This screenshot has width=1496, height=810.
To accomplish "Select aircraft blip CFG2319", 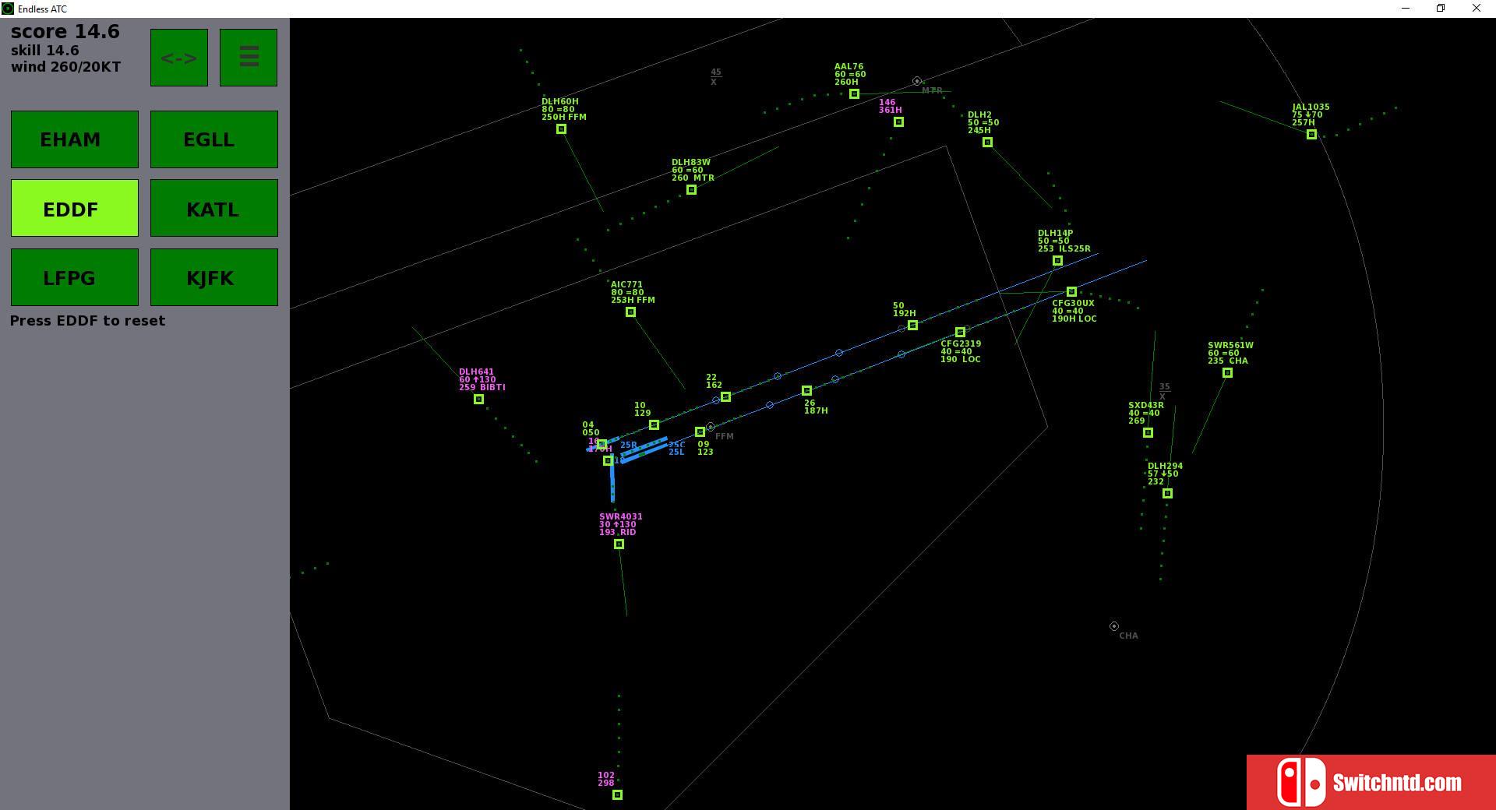I will [x=960, y=333].
